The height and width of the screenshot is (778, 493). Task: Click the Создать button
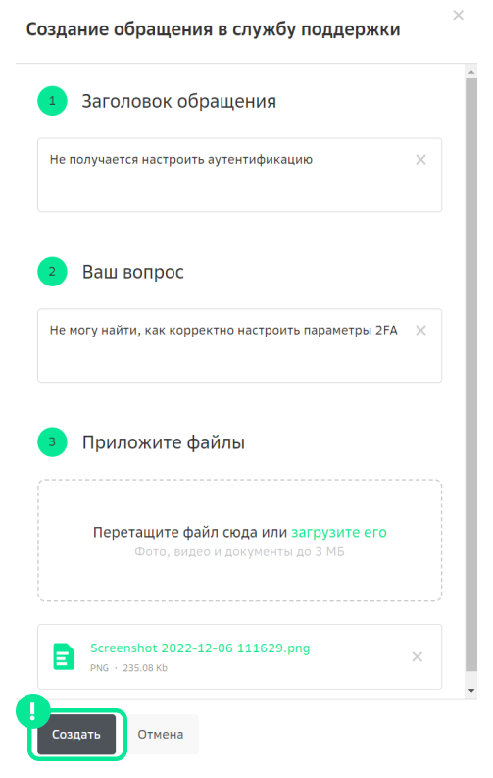coord(76,734)
